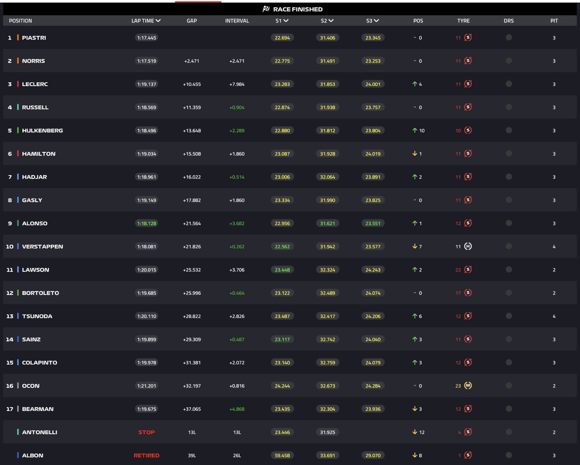Screen dimensions: 580x465
Task: Click Verstappen's green 22.562 sector one time
Action: tap(282, 247)
